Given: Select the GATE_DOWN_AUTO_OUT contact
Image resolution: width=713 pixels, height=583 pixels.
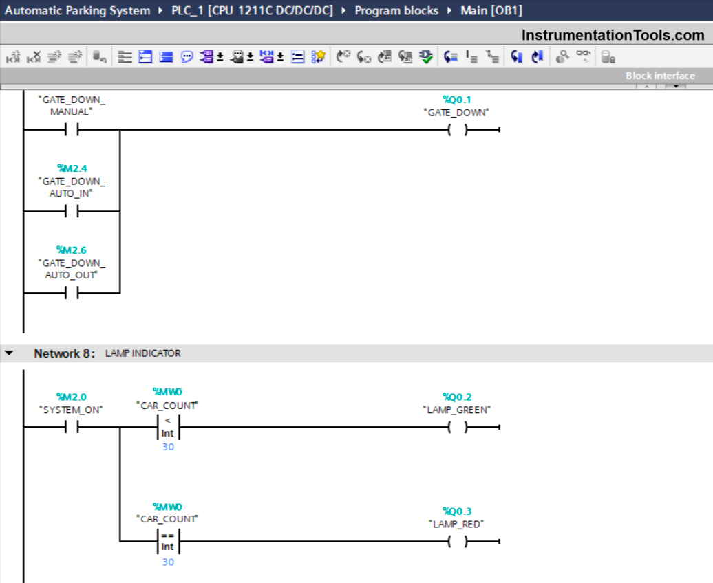Looking at the screenshot, I should tap(72, 293).
